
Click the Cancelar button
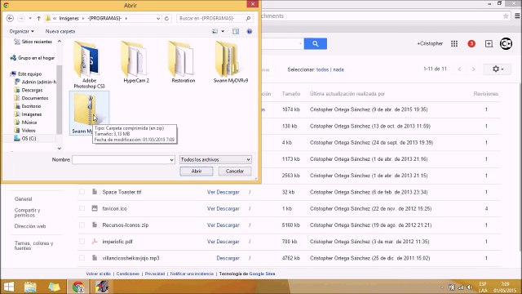(x=235, y=171)
